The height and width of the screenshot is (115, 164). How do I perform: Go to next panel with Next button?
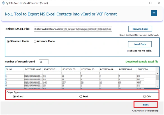pos(145,105)
